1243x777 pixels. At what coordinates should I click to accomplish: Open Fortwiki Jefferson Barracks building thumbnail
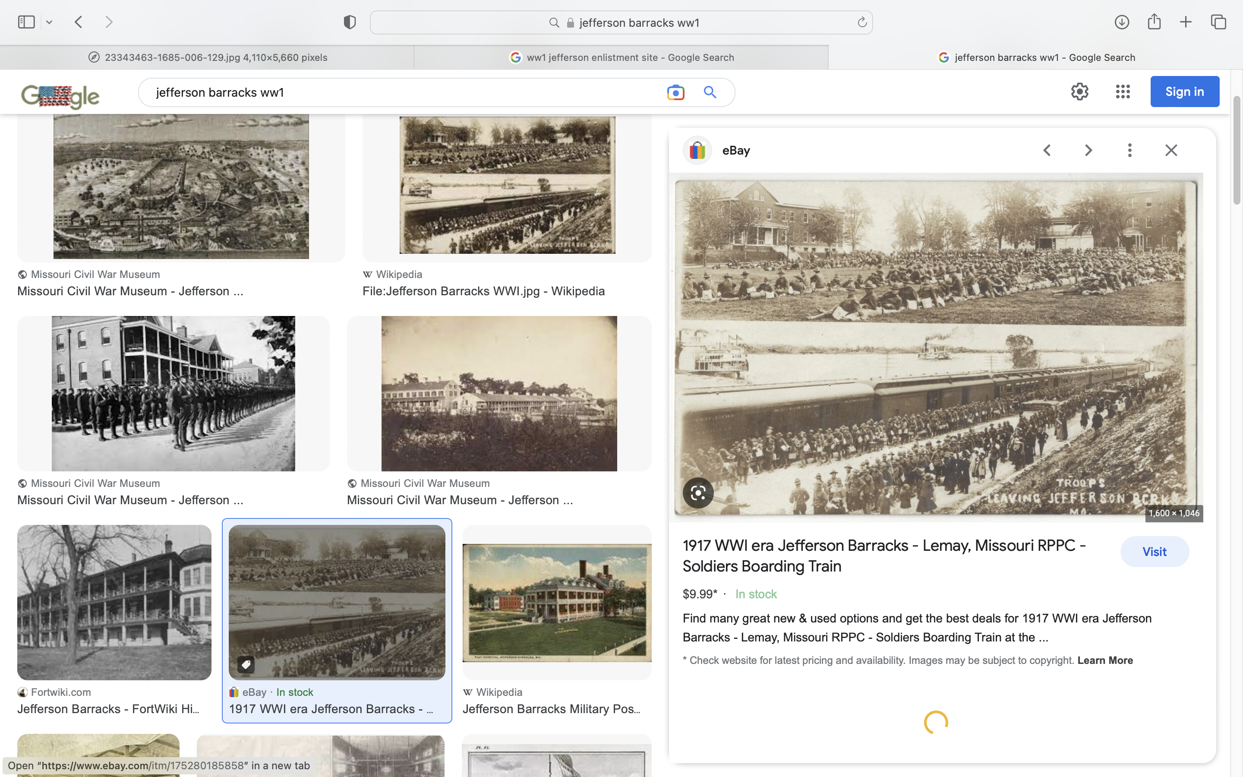tap(114, 602)
